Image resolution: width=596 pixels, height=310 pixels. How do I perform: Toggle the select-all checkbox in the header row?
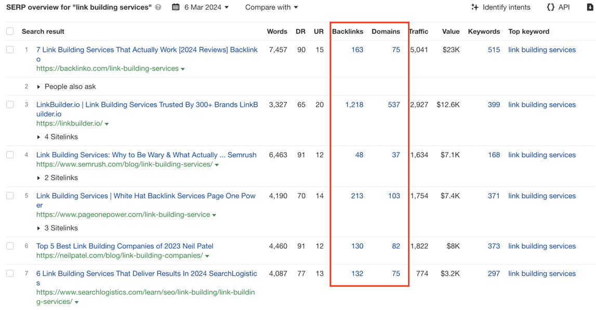coord(10,31)
